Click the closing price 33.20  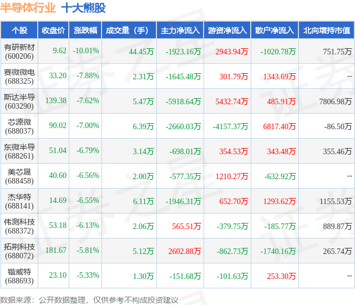(58, 75)
